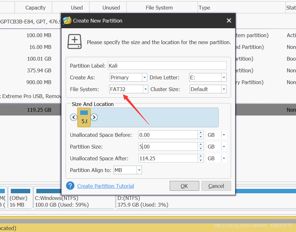Click the yellow partition block in size bar

[84, 117]
